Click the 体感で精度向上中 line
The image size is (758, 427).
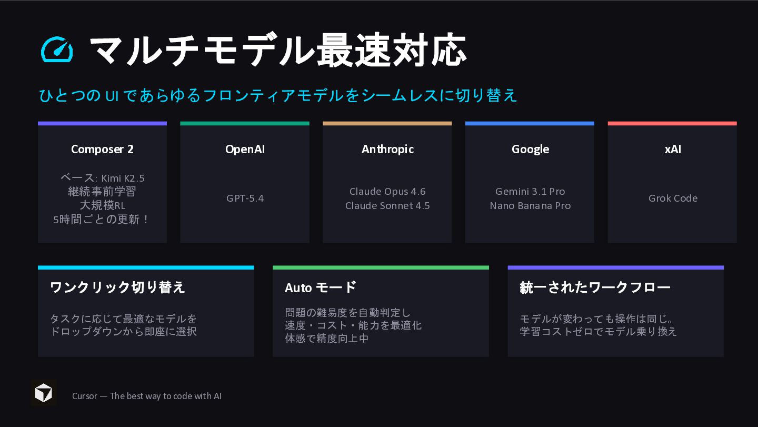pos(327,338)
